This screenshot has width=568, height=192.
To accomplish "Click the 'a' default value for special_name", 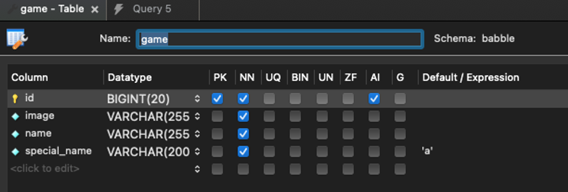I will [427, 151].
